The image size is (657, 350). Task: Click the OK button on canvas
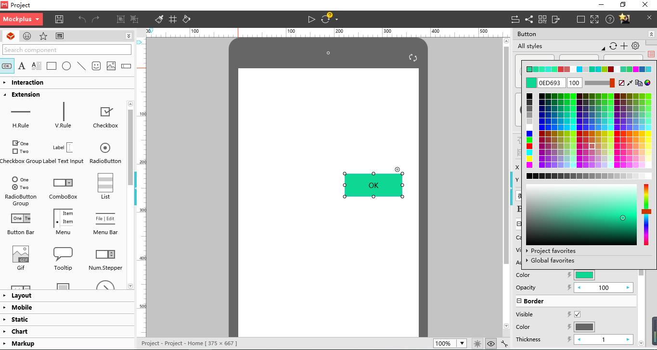click(374, 185)
